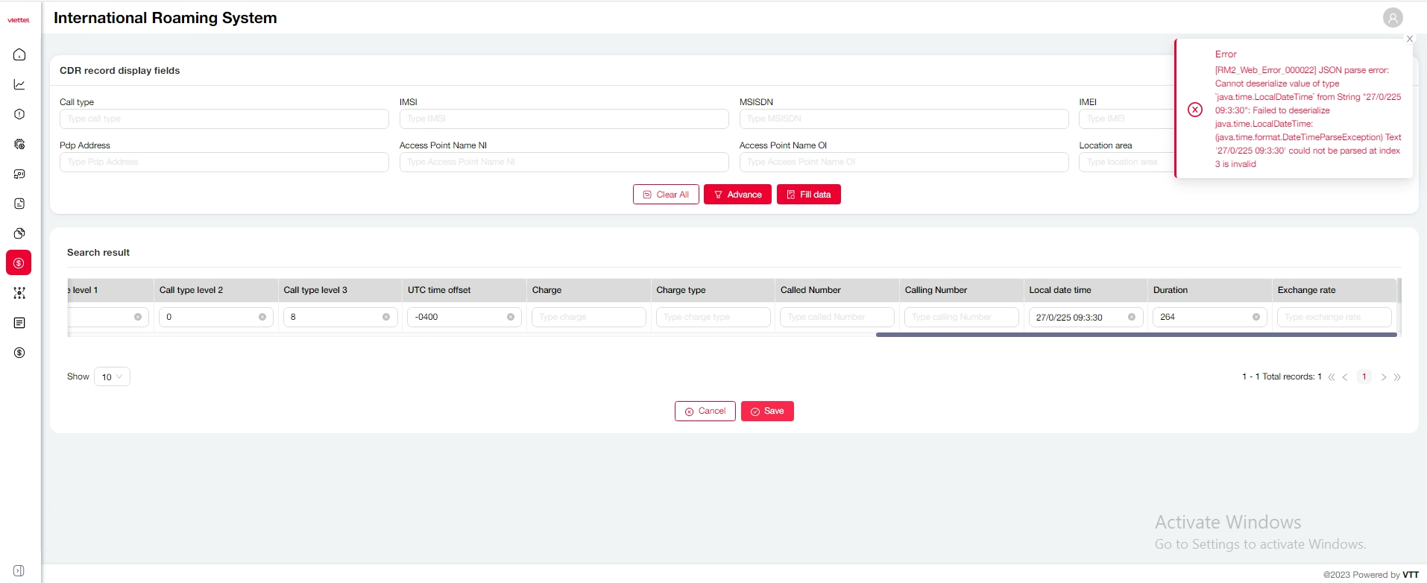
Task: Open the home icon in the sidebar
Action: 19,54
